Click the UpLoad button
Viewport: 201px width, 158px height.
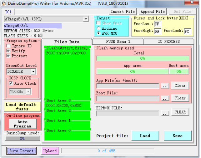tap(50, 151)
